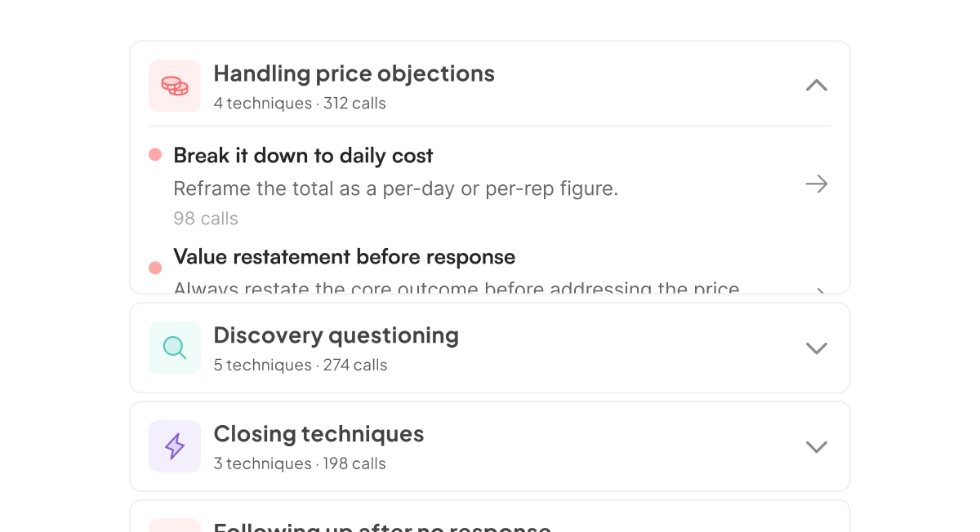The height and width of the screenshot is (532, 980).
Task: Open the arrow for Break it down to daily cost
Action: point(816,184)
